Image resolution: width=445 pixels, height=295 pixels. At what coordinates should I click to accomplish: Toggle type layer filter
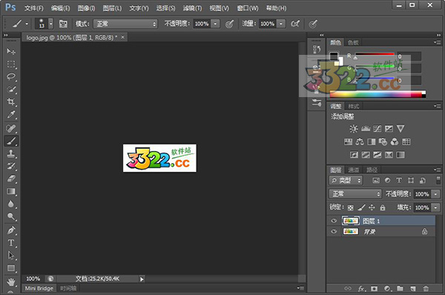399,180
